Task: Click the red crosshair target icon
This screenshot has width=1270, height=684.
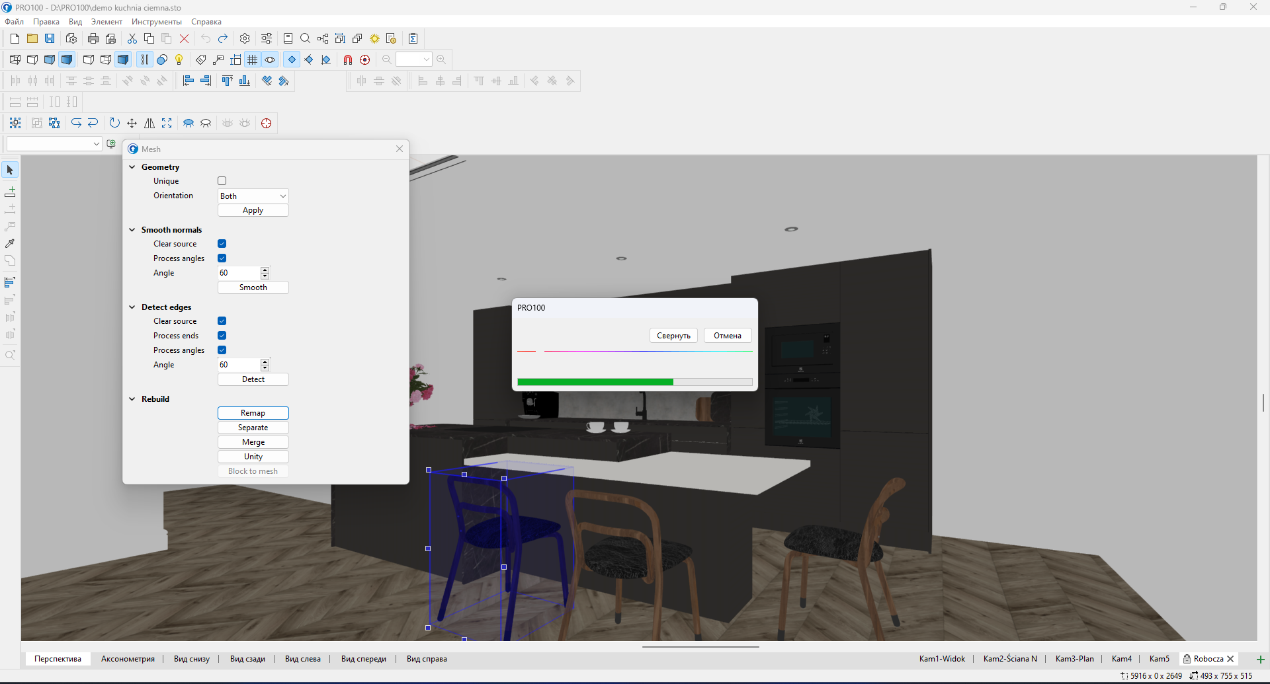Action: [x=266, y=123]
